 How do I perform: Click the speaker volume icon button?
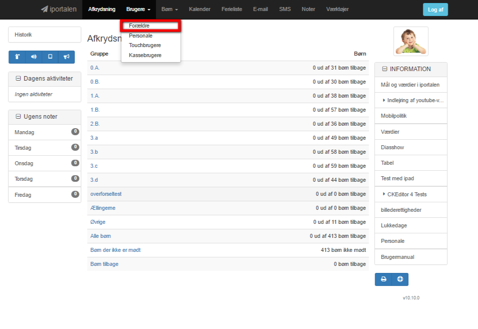point(34,57)
